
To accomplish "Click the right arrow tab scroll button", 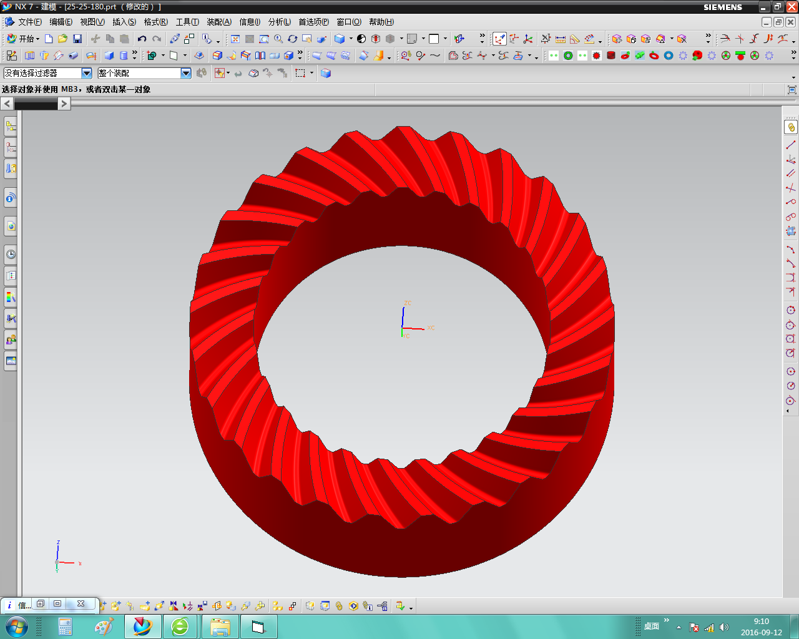I will point(64,104).
